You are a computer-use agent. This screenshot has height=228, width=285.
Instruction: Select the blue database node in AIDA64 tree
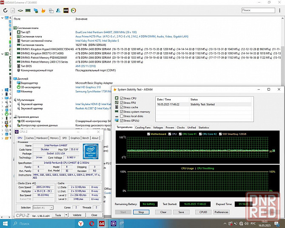[x=6, y=134]
